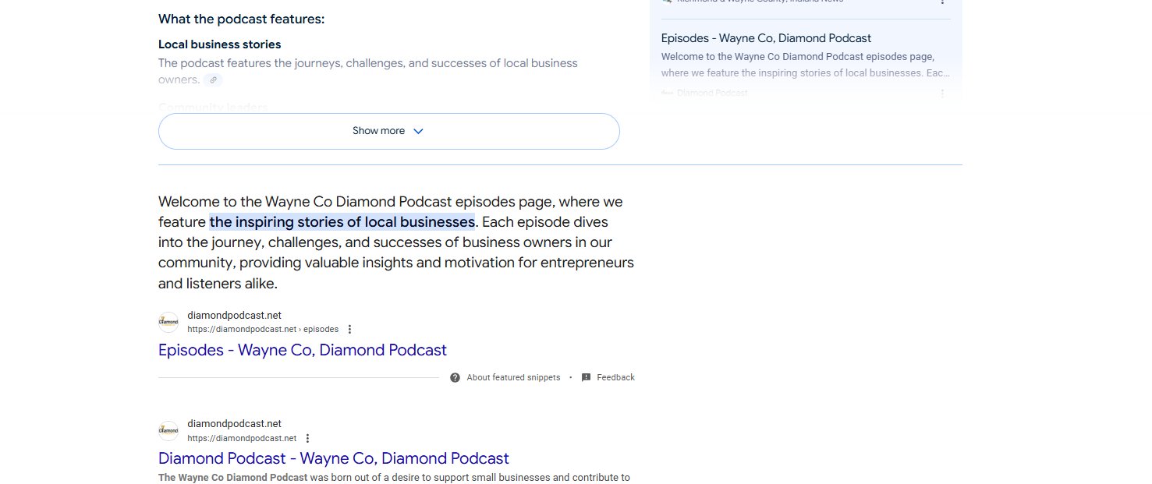This screenshot has width=1152, height=484.
Task: Click the link icon after 'owners.'
Action: pyautogui.click(x=213, y=79)
